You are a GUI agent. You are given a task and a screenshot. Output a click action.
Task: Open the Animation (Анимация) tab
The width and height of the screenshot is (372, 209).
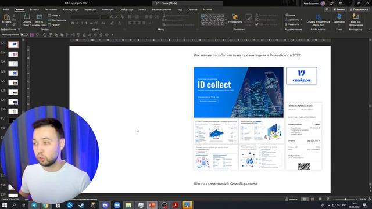[108, 10]
